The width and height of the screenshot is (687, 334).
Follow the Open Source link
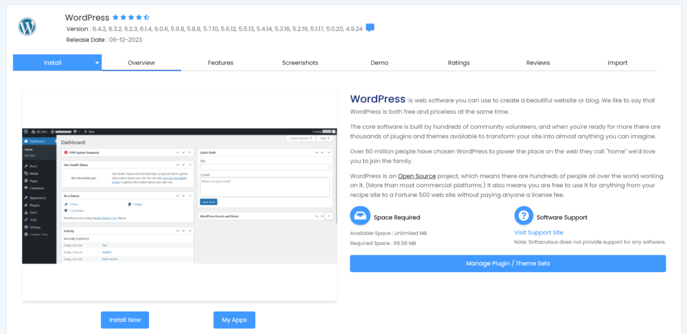pos(416,176)
